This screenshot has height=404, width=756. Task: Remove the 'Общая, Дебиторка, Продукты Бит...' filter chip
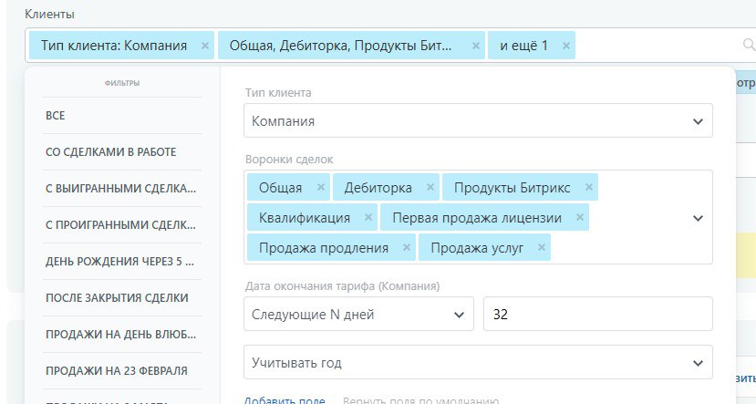coord(475,46)
